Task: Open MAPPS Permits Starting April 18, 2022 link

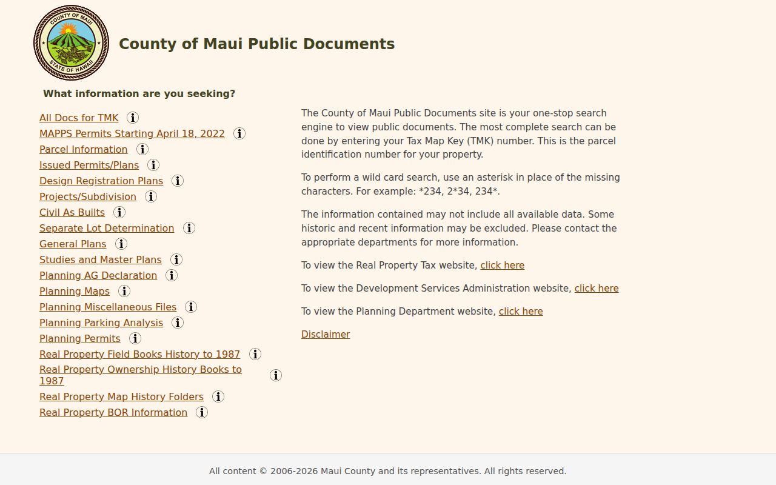Action: (x=132, y=133)
